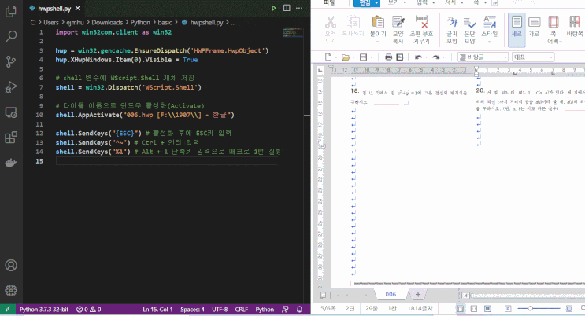Open the Explorer view in VS Code
Viewport: 585px width, 316px height.
11,11
